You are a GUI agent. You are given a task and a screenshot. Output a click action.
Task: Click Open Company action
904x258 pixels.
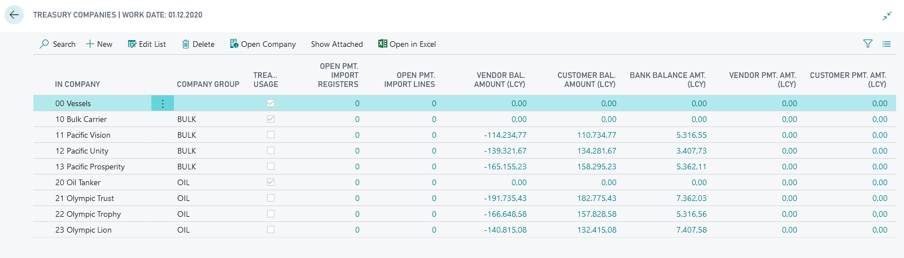tap(263, 44)
